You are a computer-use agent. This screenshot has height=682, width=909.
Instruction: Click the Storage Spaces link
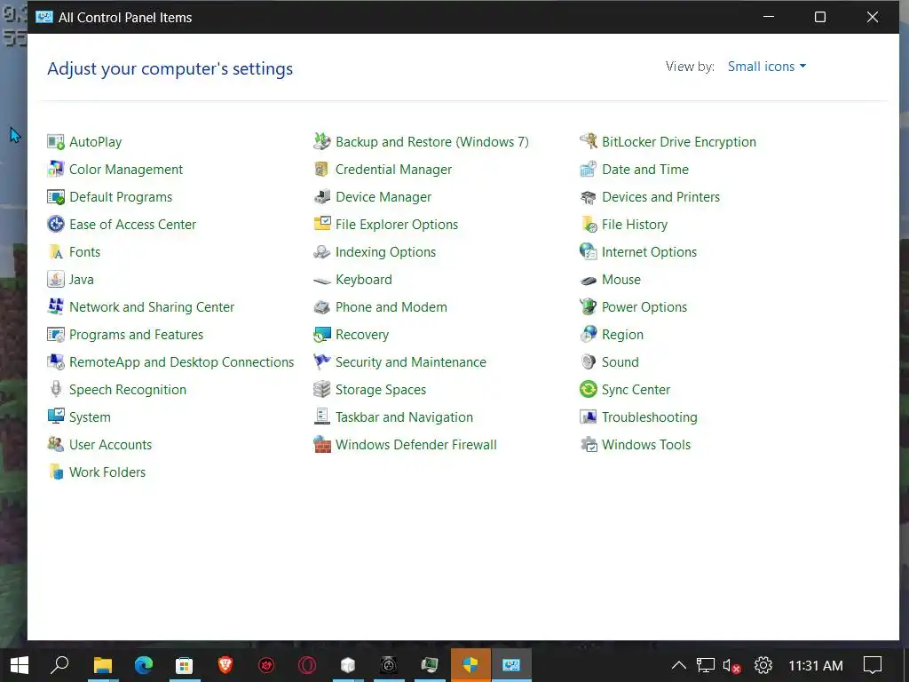tap(381, 390)
